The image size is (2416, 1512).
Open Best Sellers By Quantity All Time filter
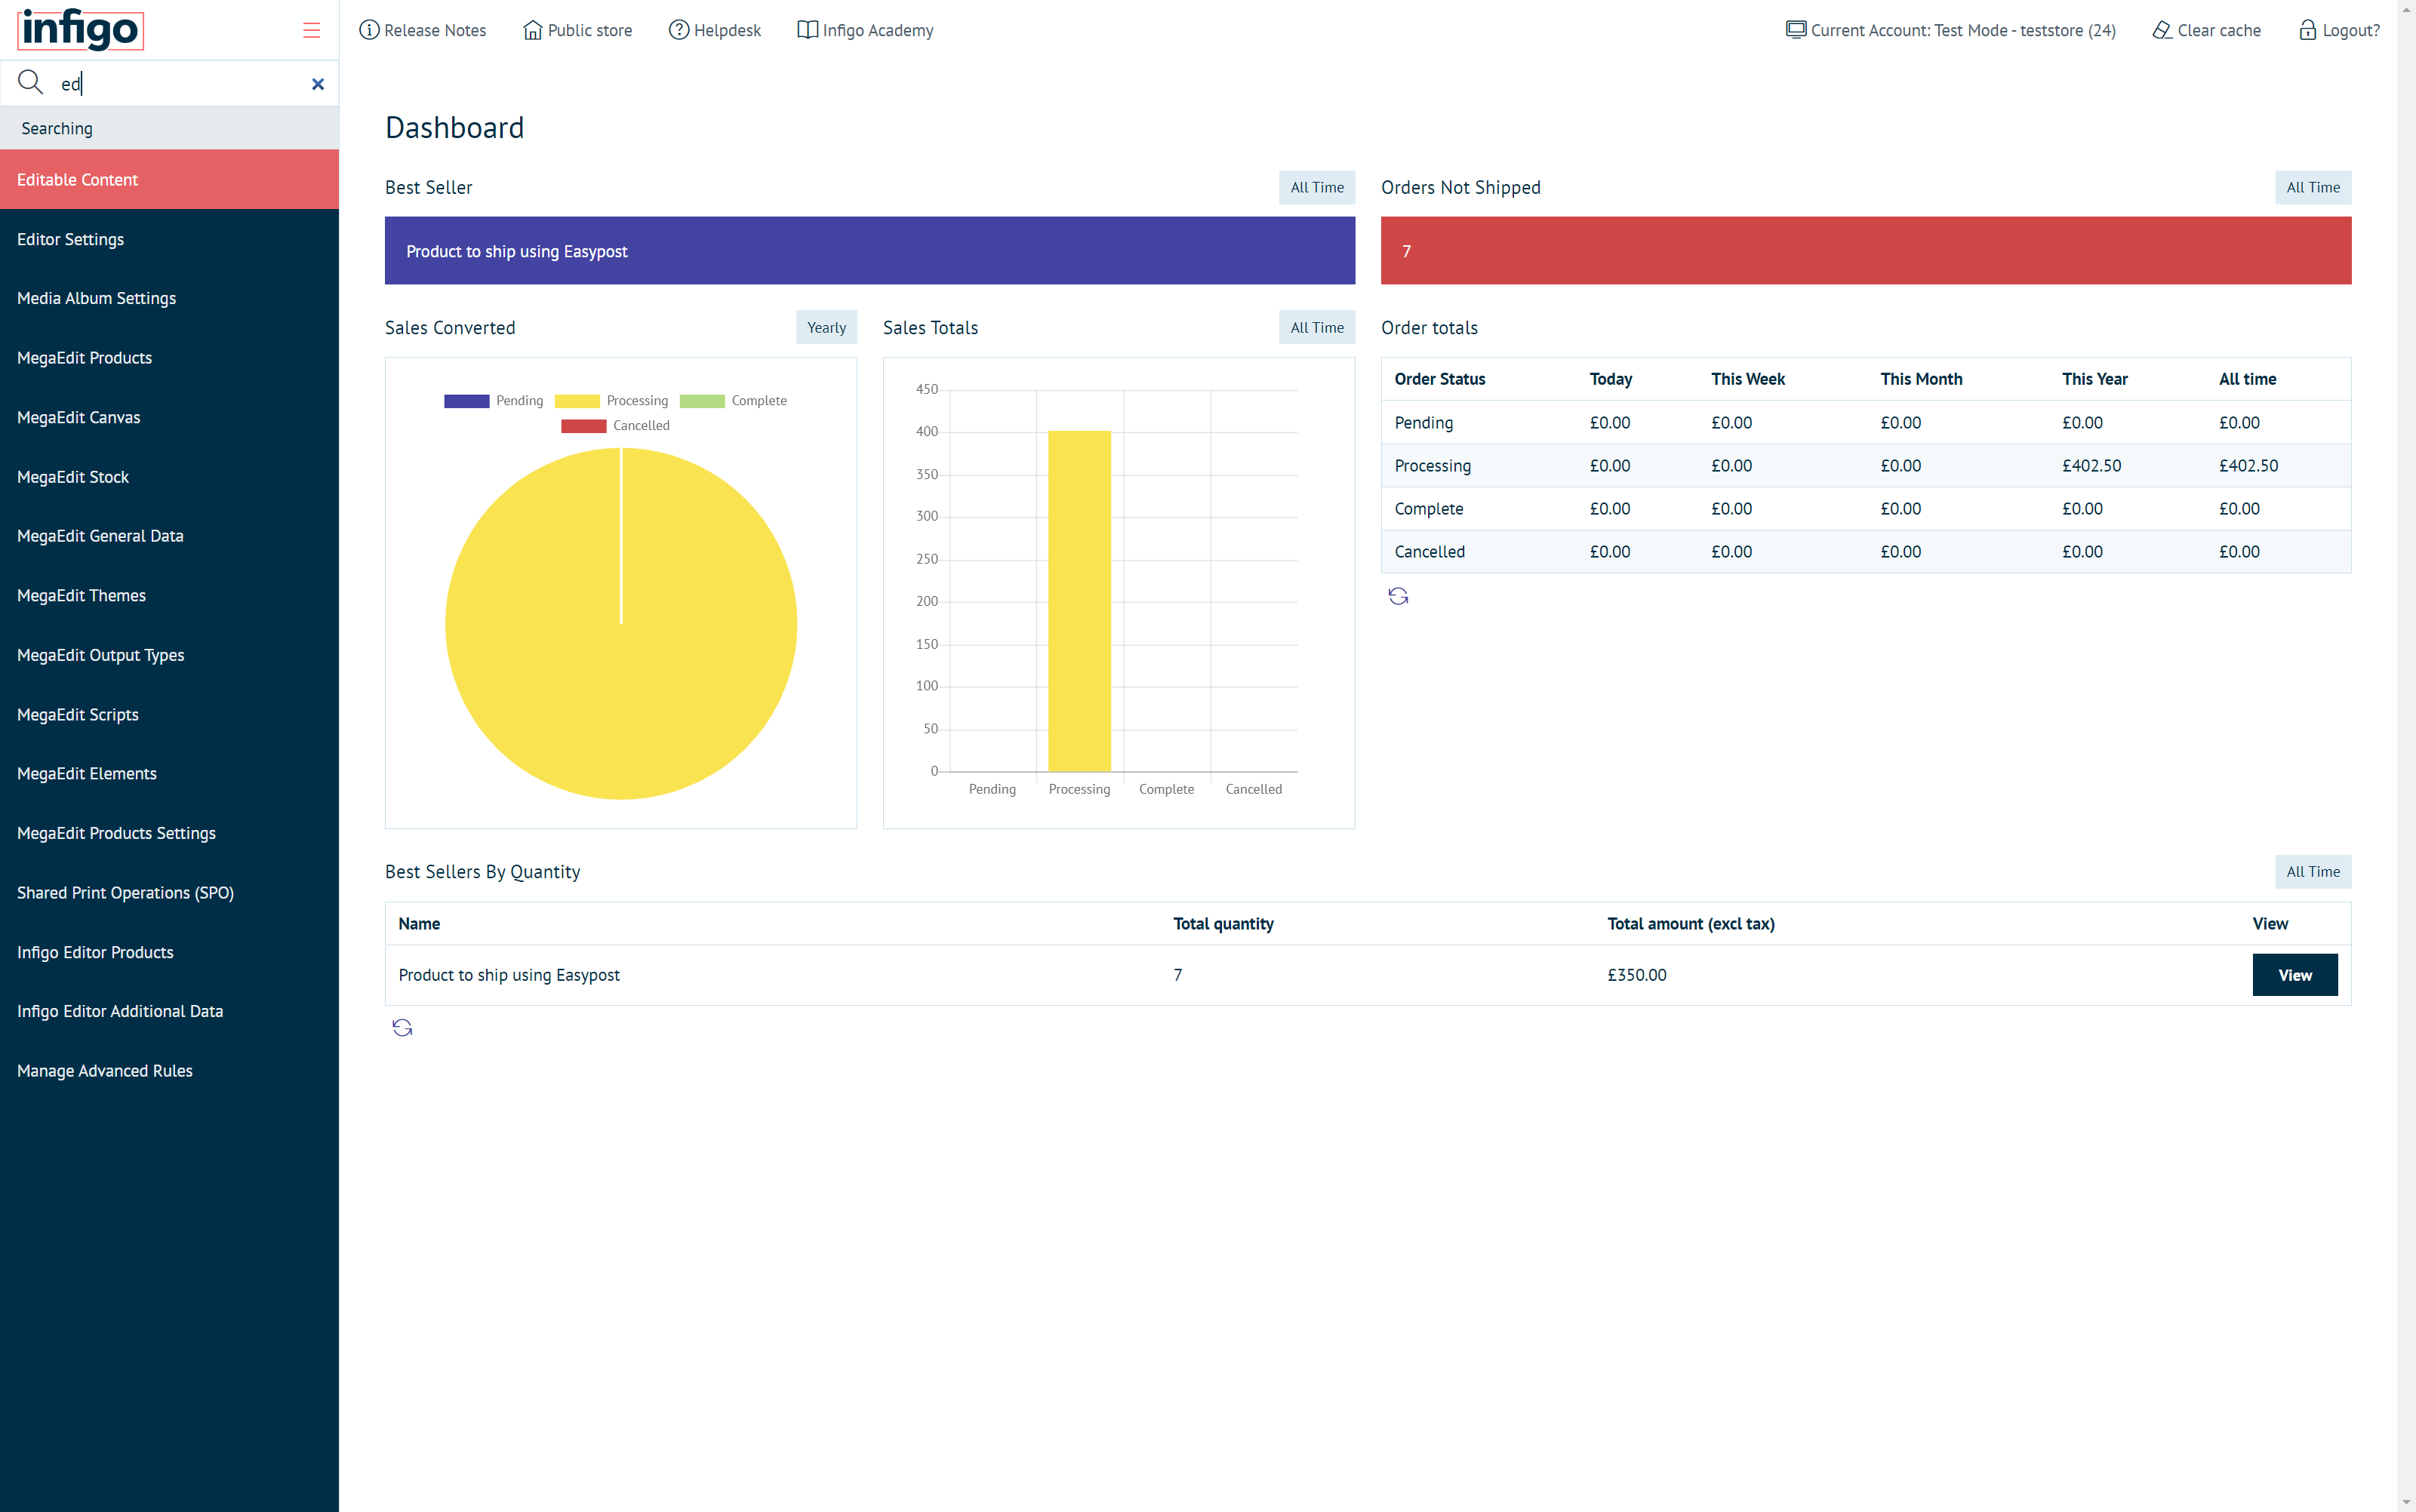(2313, 871)
